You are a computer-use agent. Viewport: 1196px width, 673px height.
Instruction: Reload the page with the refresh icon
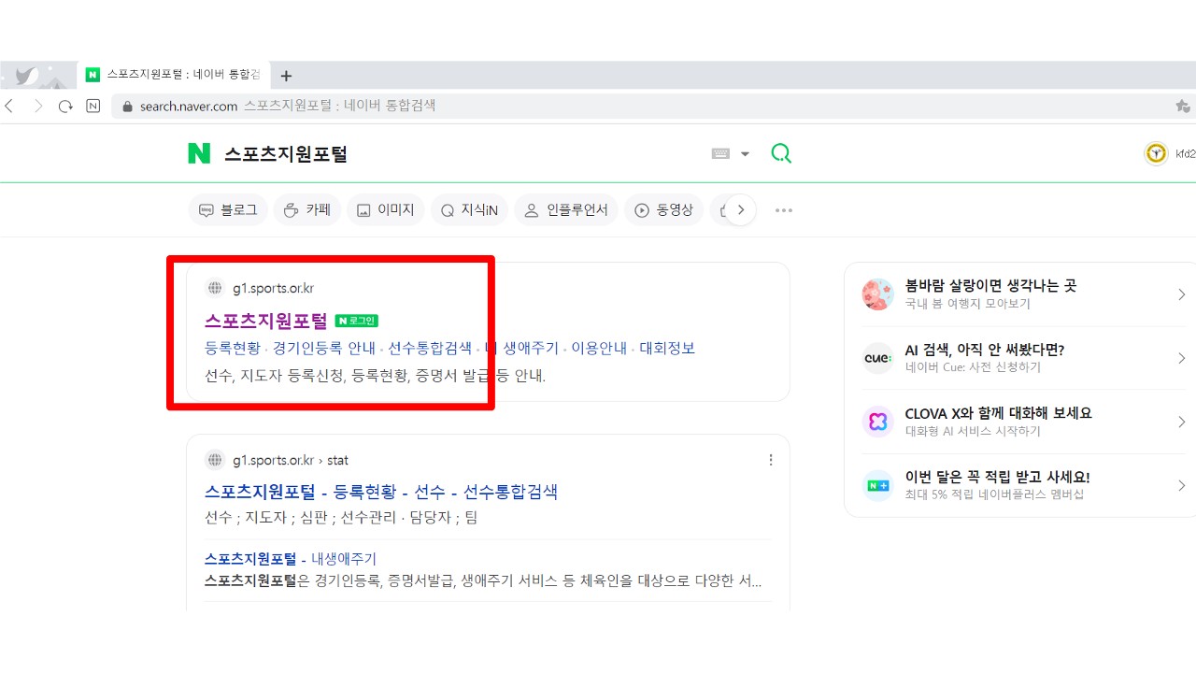pyautogui.click(x=65, y=107)
